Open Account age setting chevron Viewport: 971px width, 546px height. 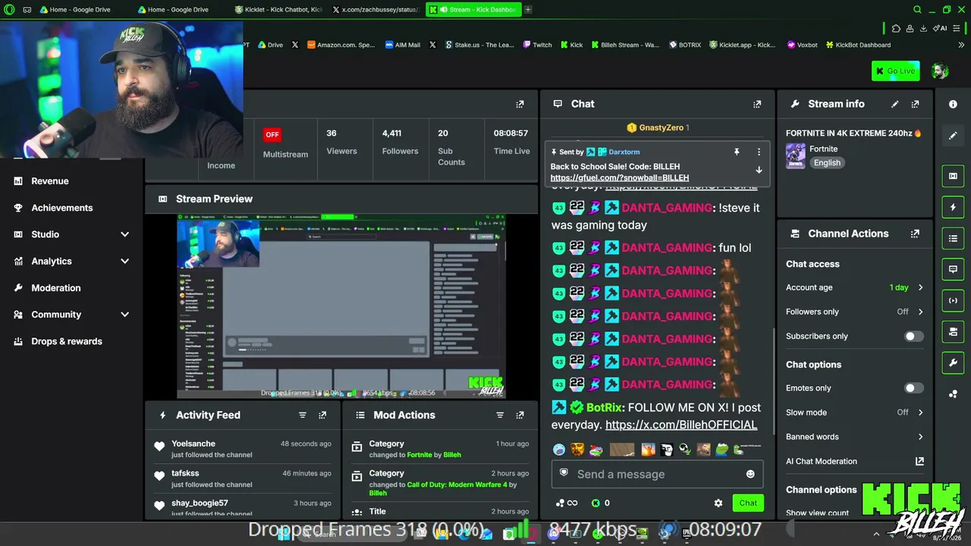[x=920, y=287]
